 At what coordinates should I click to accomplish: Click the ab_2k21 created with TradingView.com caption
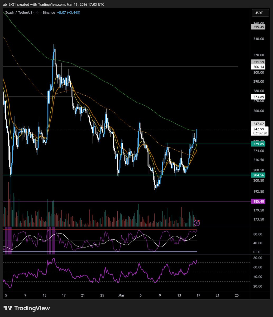coord(54,4)
